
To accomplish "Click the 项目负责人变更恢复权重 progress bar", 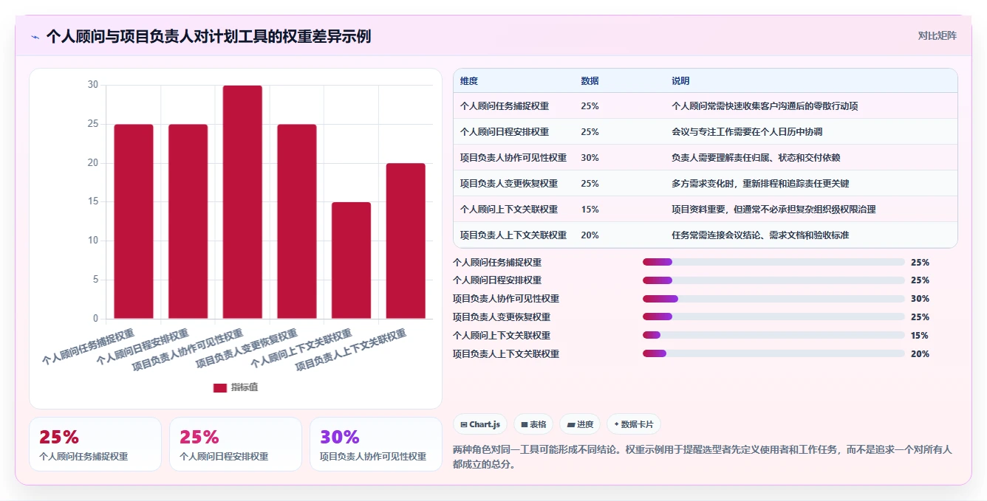I will click(773, 317).
